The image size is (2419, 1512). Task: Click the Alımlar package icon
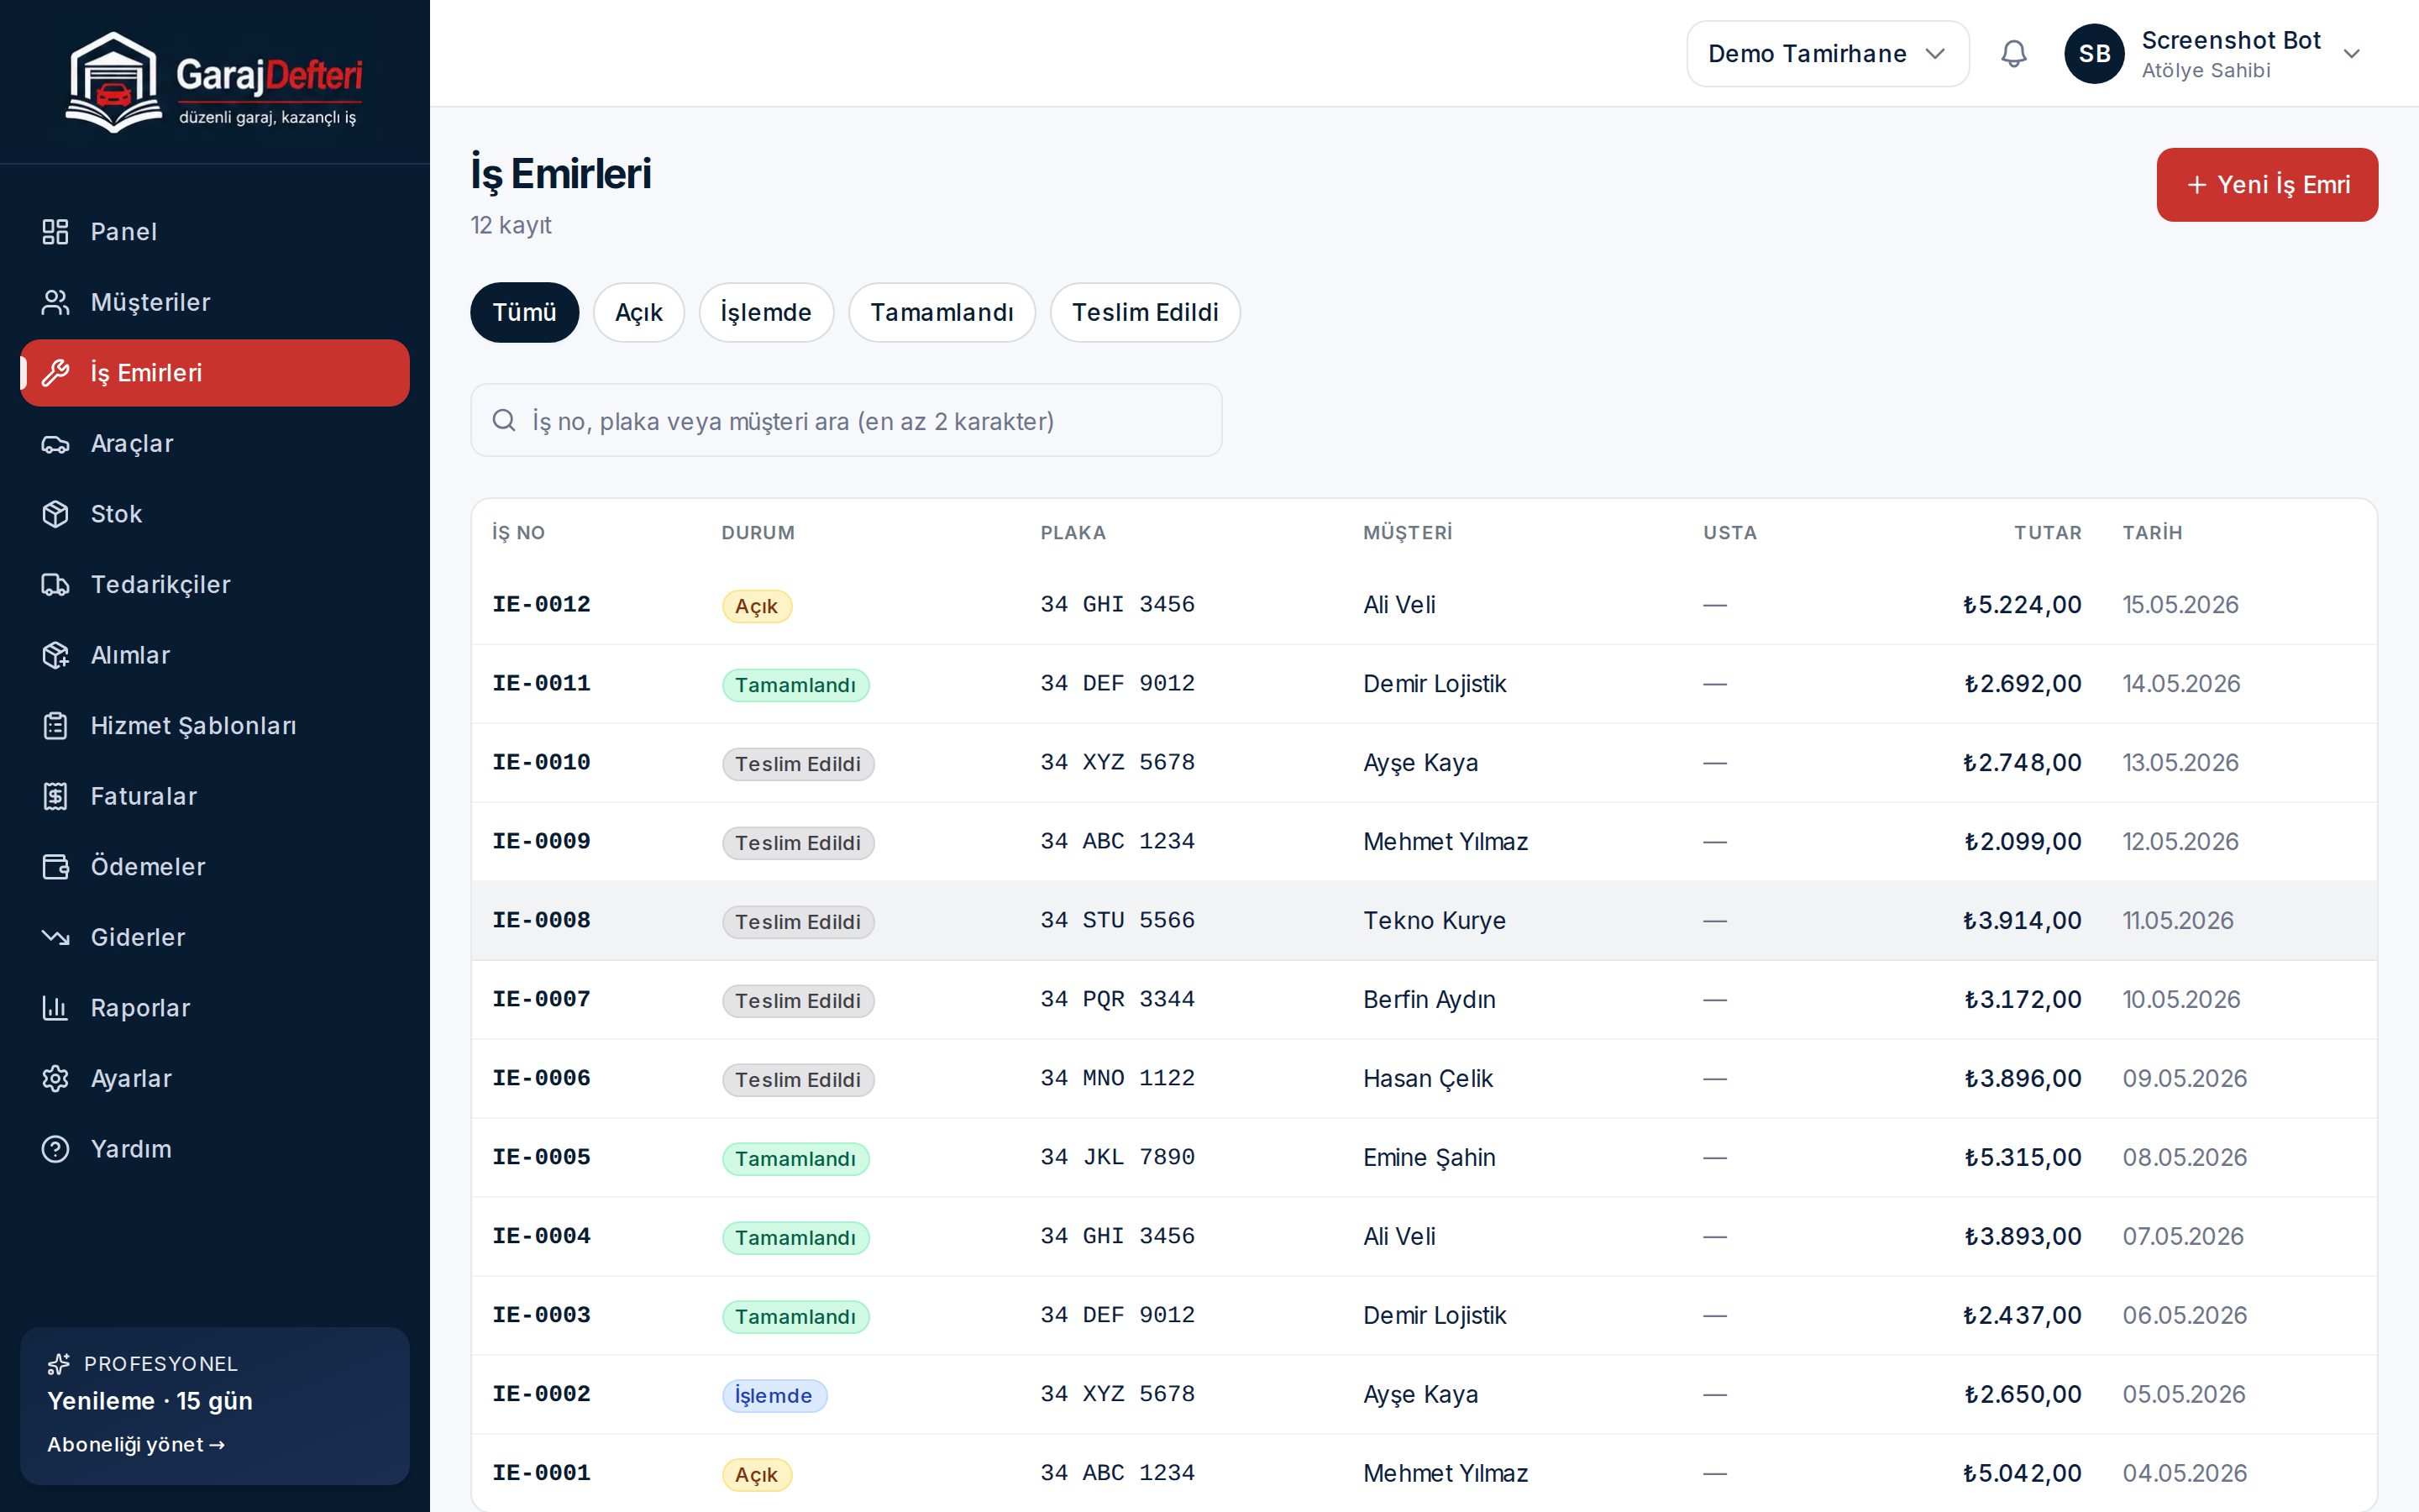pos(55,655)
